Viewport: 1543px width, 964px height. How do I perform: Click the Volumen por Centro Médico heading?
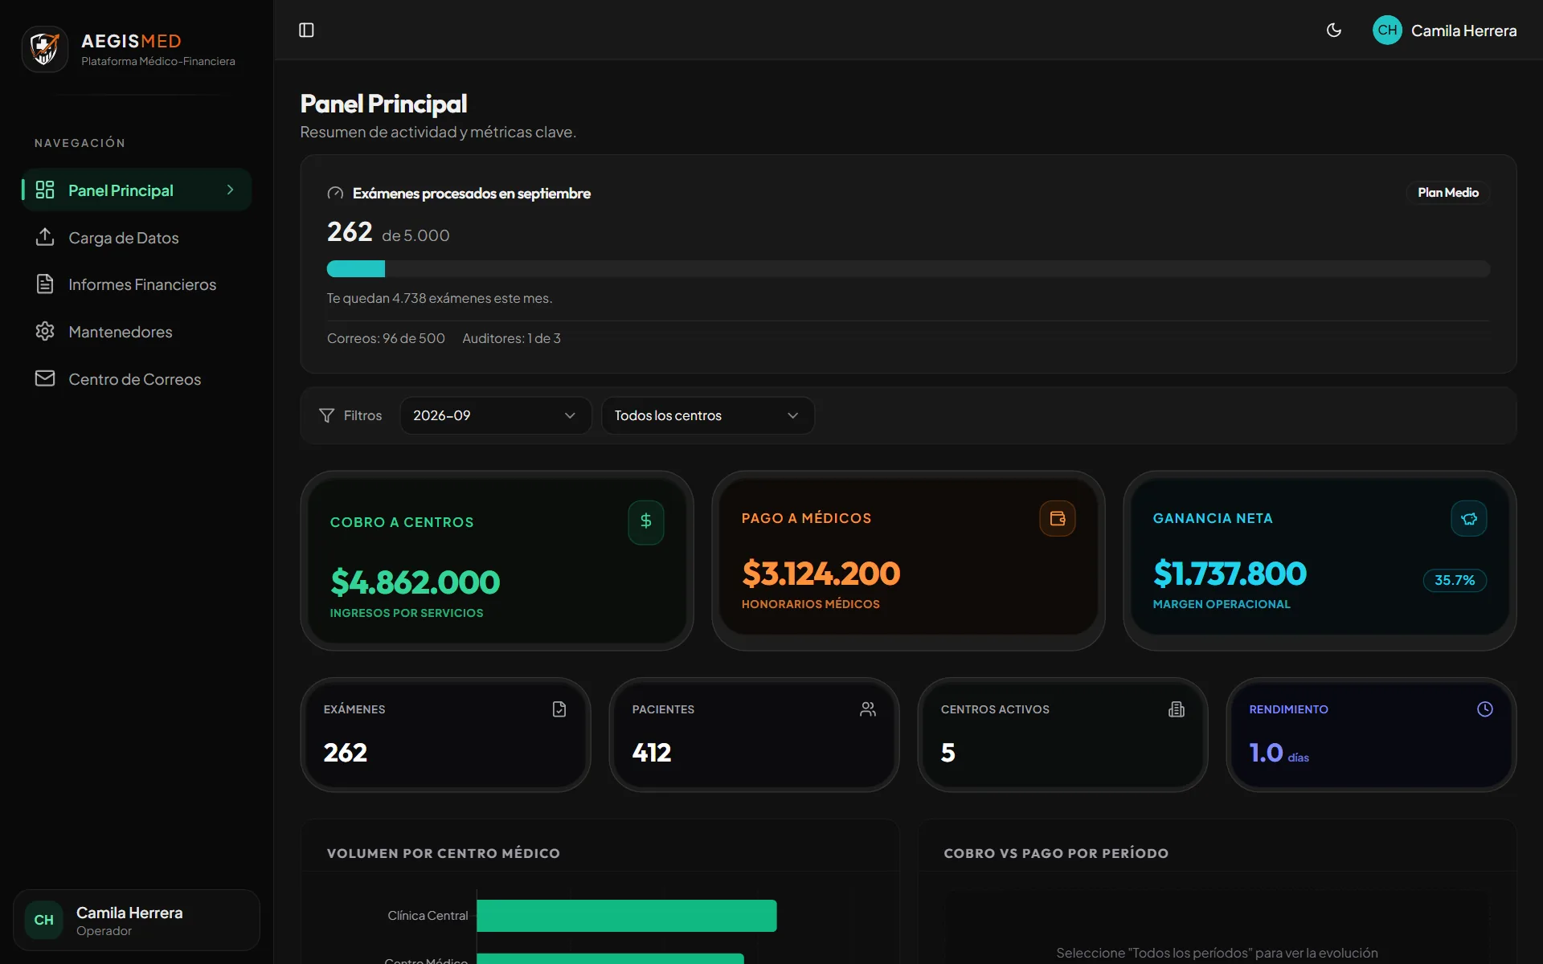click(x=444, y=853)
